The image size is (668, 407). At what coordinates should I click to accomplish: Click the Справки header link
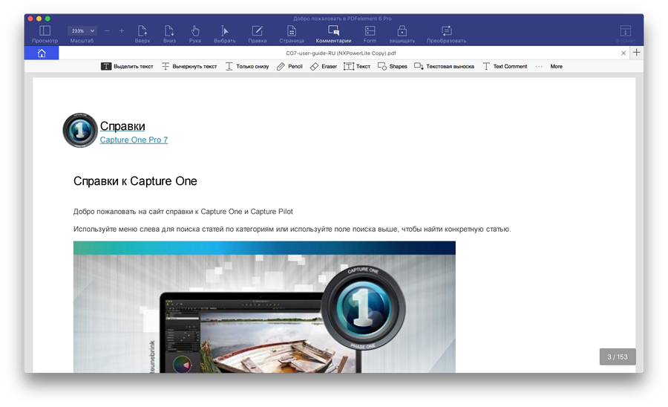point(122,126)
